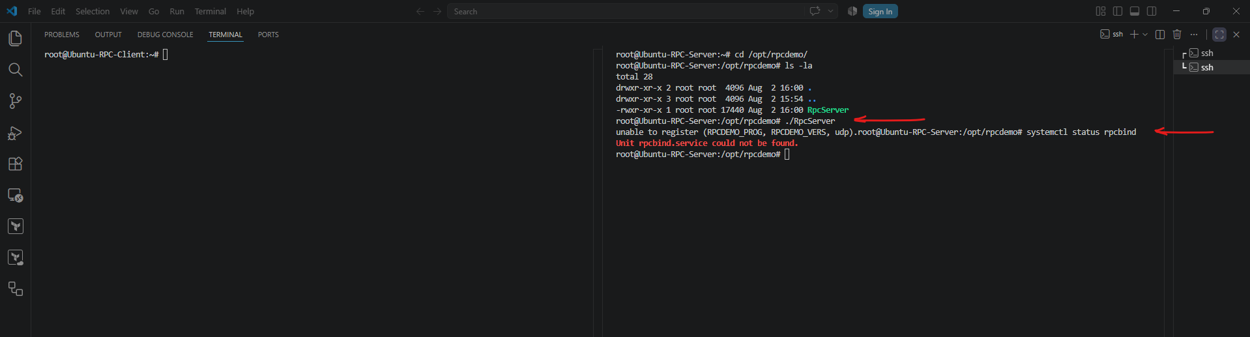The height and width of the screenshot is (337, 1250).
Task: Open the Run and Debug view
Action: pyautogui.click(x=15, y=133)
